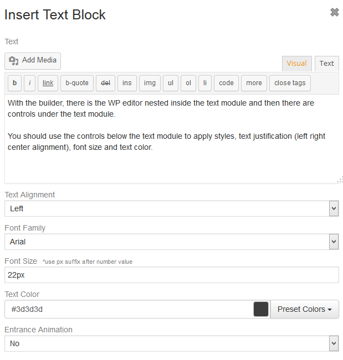Apply italic with the 'i' button

(x=30, y=83)
